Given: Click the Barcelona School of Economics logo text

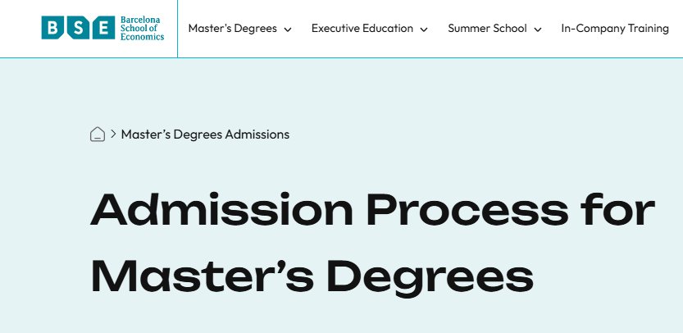Looking at the screenshot, I should [141, 28].
